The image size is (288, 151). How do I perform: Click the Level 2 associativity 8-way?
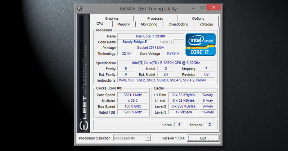(x=208, y=106)
